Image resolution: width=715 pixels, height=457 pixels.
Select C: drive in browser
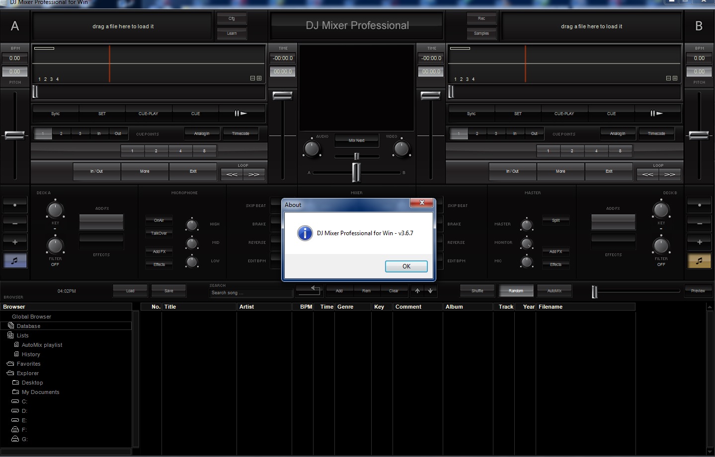click(24, 401)
